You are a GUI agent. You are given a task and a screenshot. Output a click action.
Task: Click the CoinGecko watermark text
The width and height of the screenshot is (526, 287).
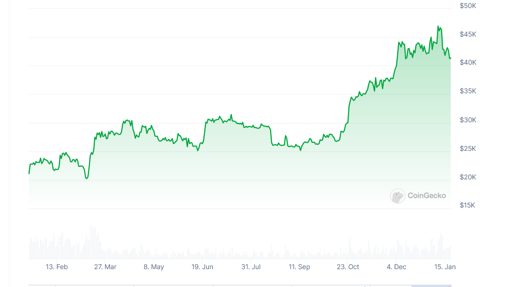[x=426, y=195]
